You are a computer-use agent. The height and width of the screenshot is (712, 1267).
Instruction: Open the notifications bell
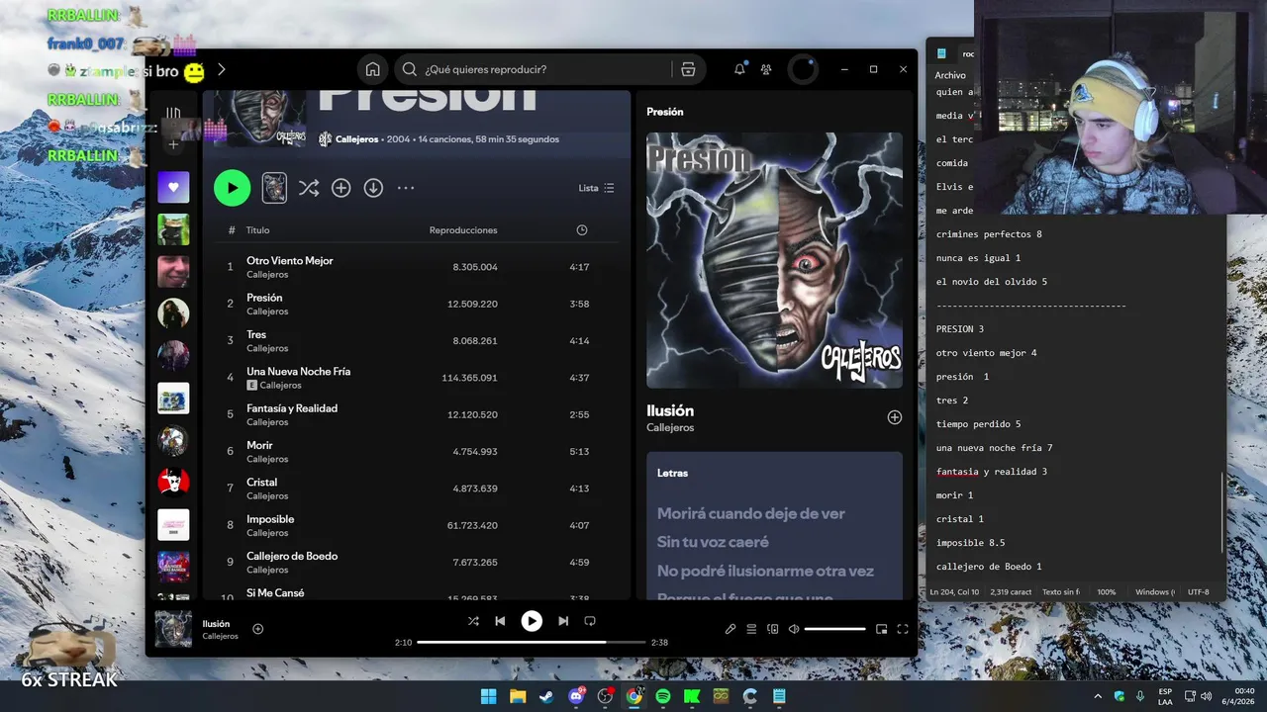pos(739,69)
